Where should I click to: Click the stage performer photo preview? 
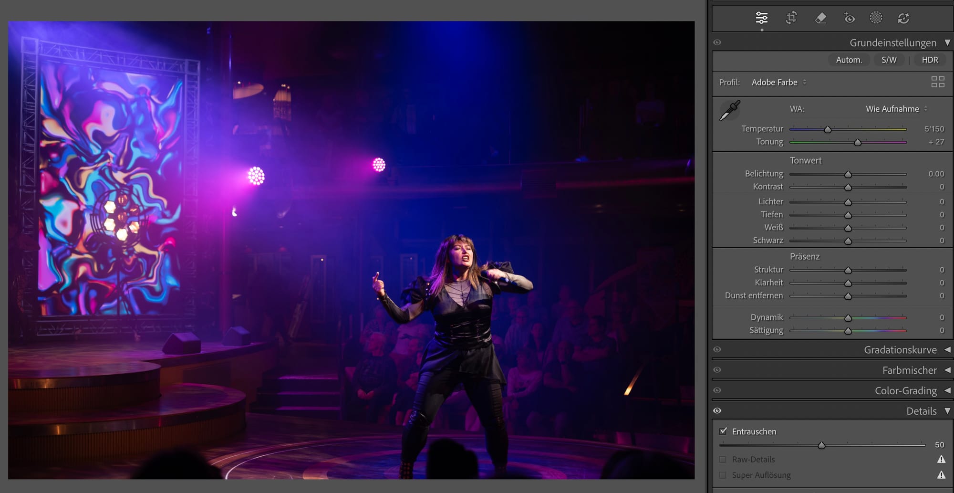[x=351, y=250]
